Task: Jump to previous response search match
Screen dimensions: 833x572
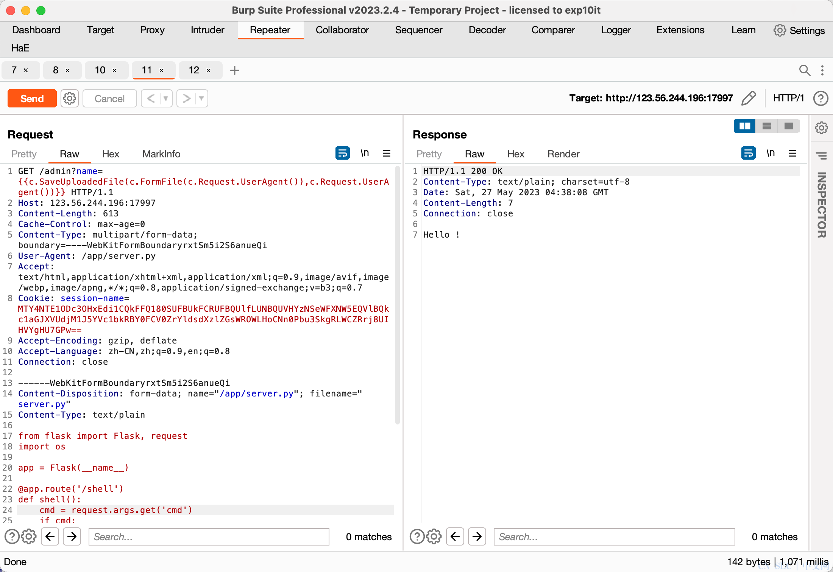Action: point(455,536)
